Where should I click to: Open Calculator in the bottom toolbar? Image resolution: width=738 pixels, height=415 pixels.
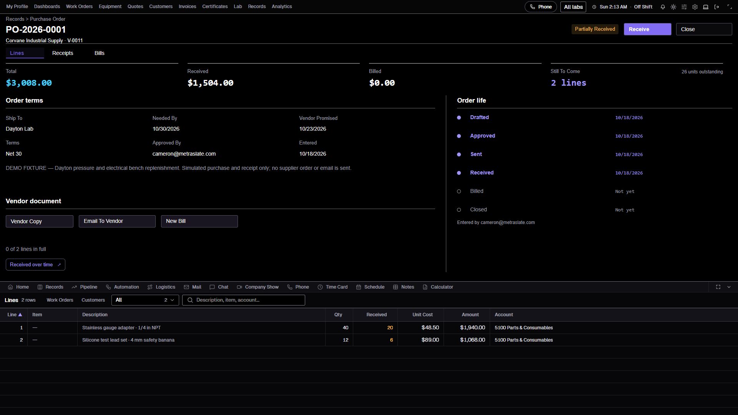point(438,287)
